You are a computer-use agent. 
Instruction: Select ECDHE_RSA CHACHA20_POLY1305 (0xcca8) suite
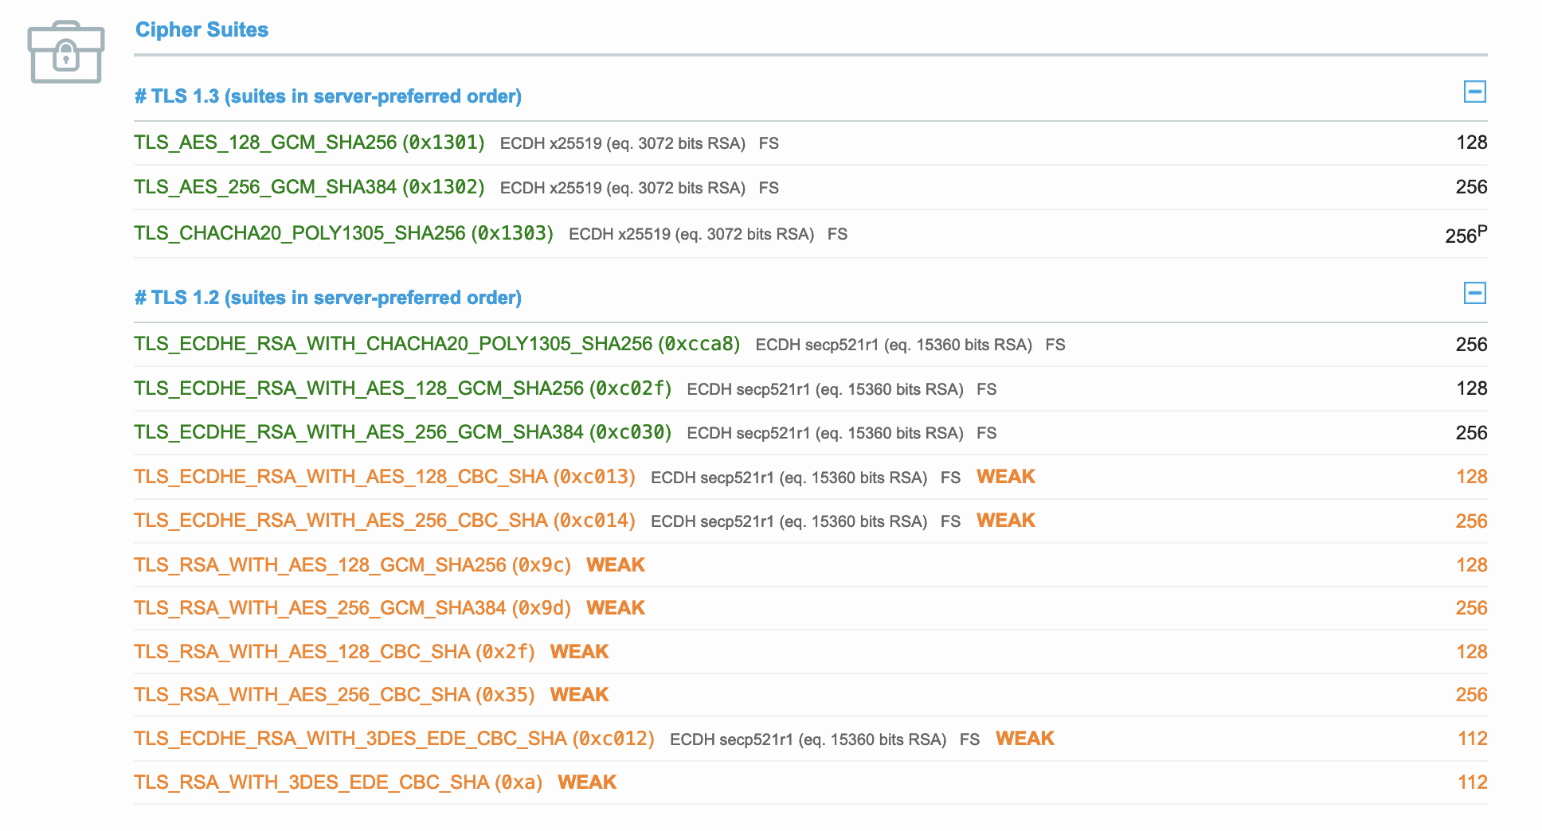tap(436, 344)
